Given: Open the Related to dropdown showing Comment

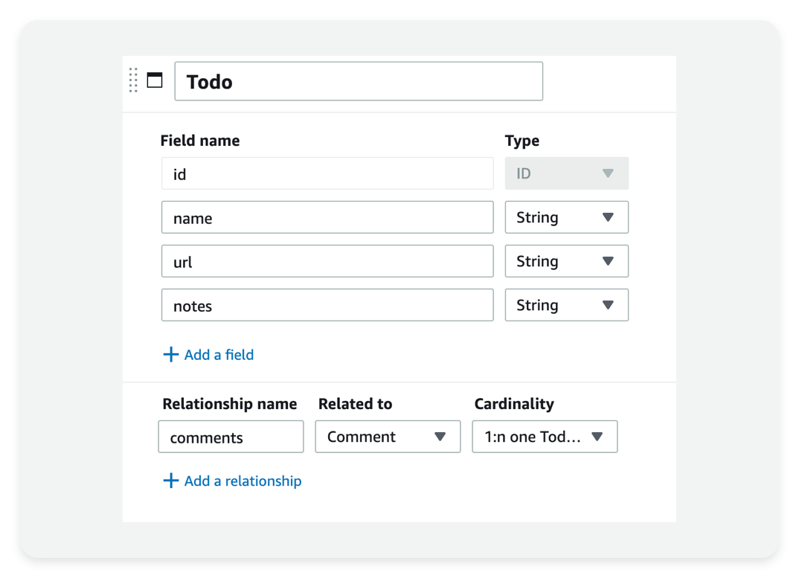Looking at the screenshot, I should click(388, 437).
